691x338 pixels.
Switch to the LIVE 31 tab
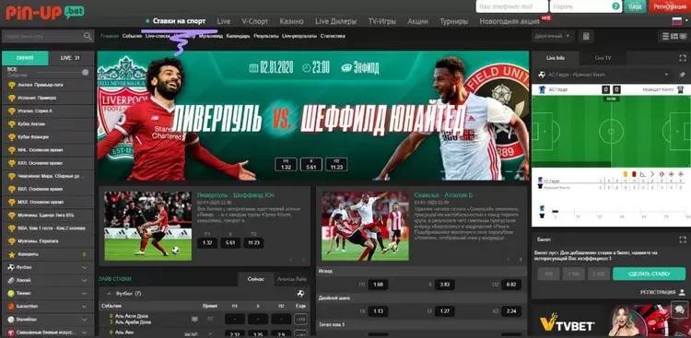coord(71,58)
